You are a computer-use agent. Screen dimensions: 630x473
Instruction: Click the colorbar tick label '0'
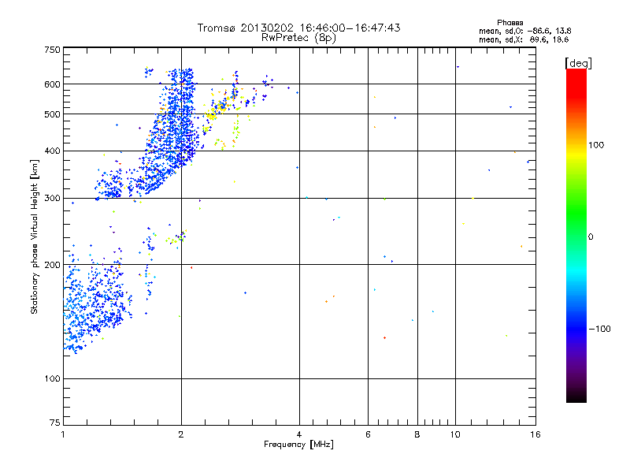click(590, 237)
